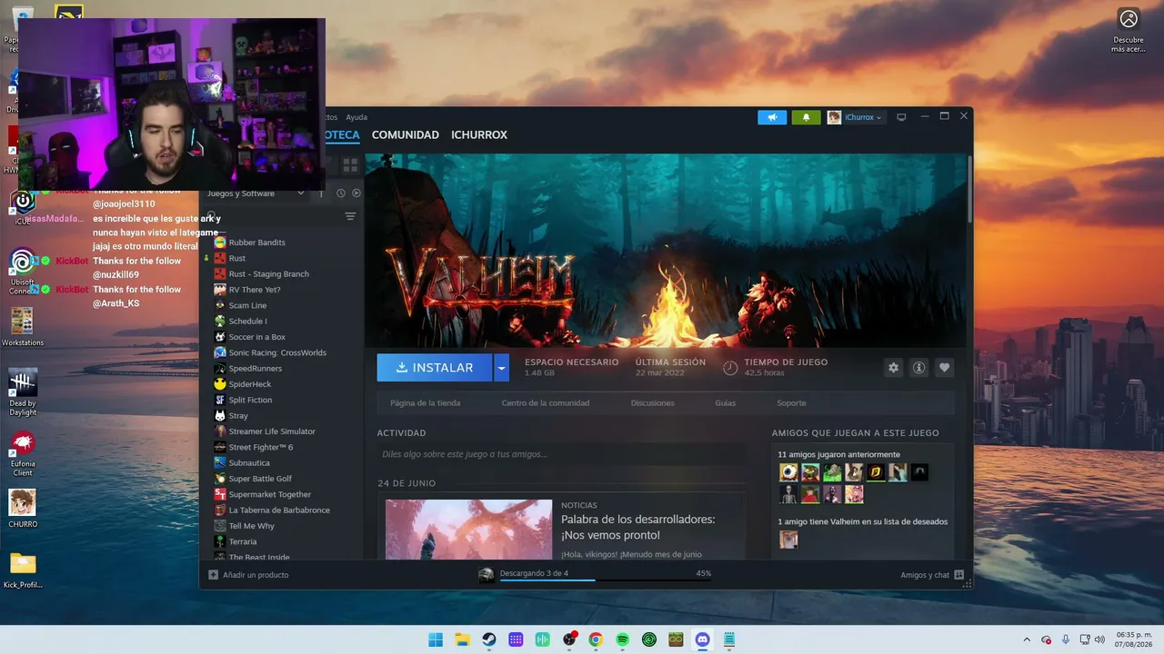
Task: Click the downloading game thumbnail icon
Action: [487, 575]
